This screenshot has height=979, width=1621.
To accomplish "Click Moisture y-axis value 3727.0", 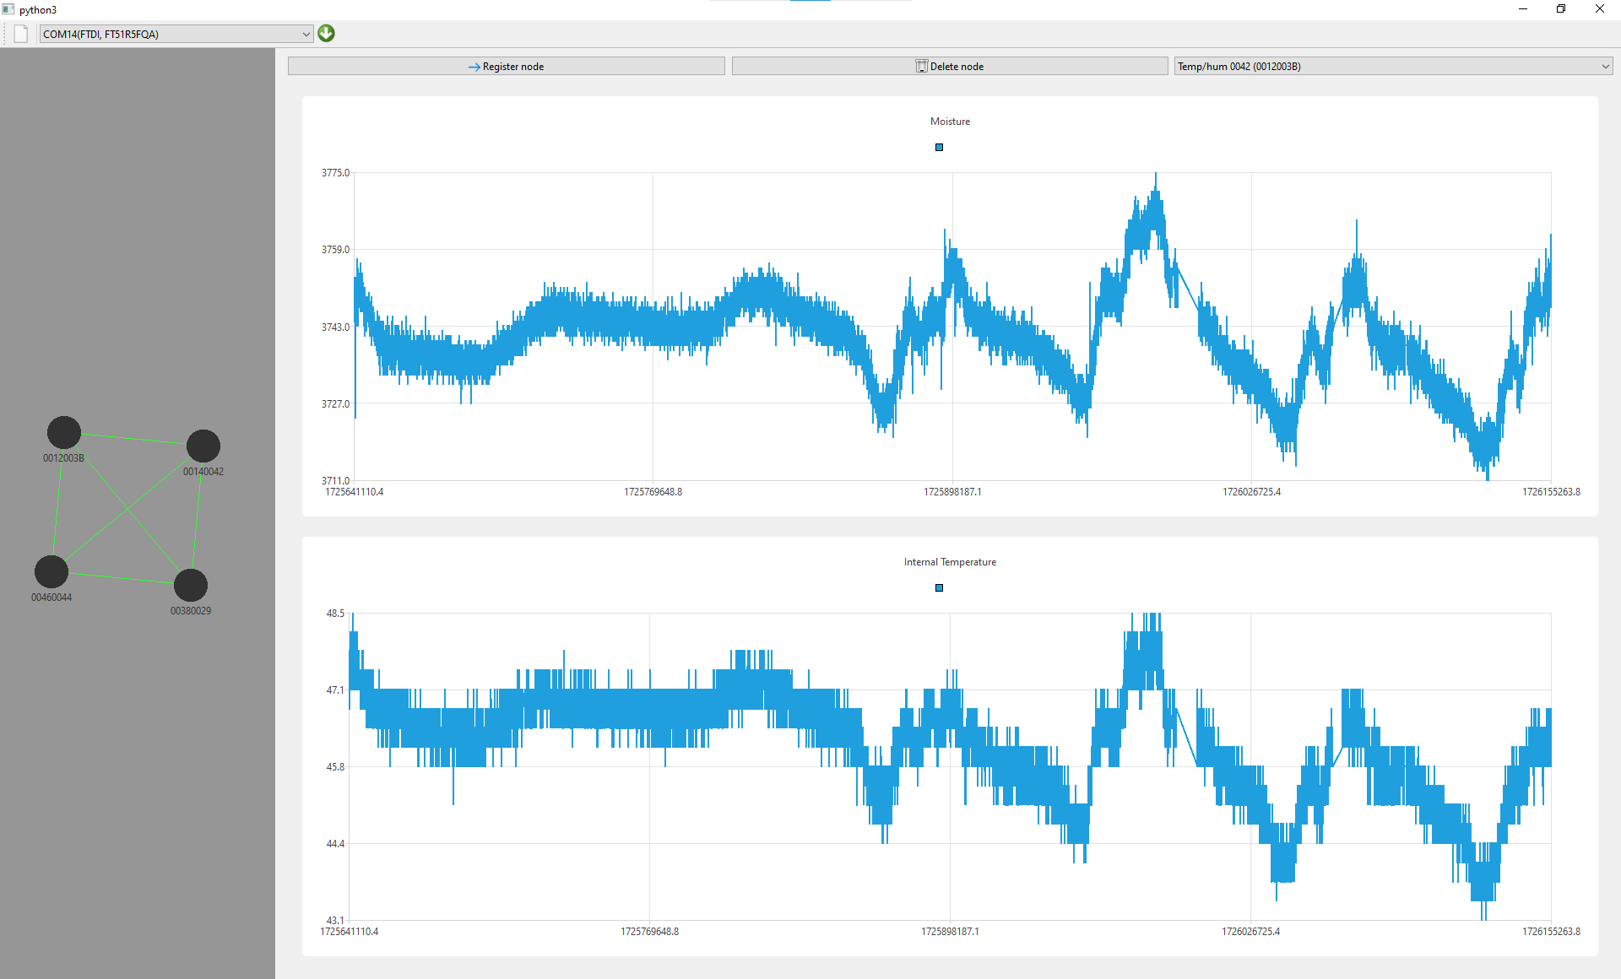I will coord(335,404).
